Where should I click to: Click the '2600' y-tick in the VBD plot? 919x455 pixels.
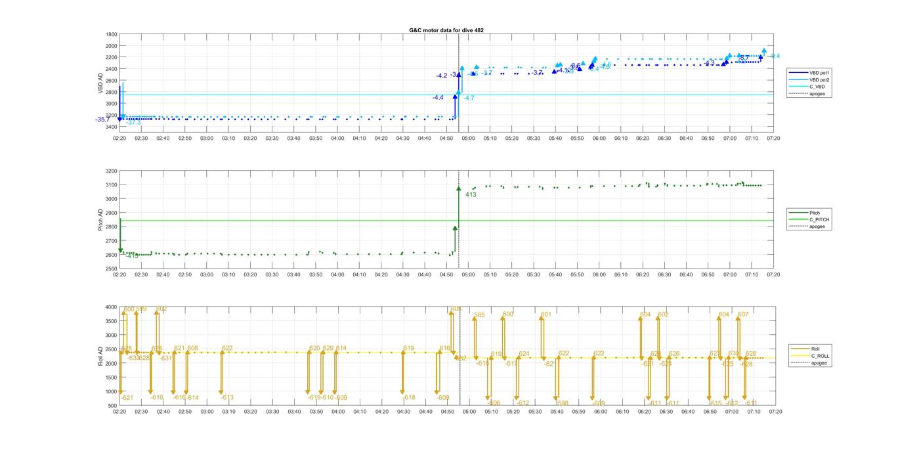point(111,80)
